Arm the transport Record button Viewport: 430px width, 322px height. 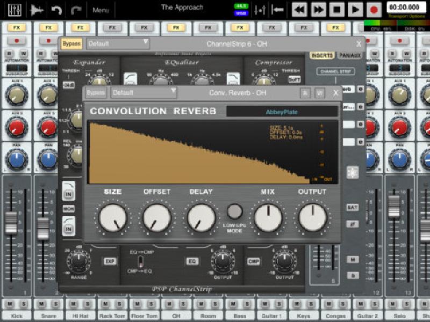pyautogui.click(x=374, y=10)
